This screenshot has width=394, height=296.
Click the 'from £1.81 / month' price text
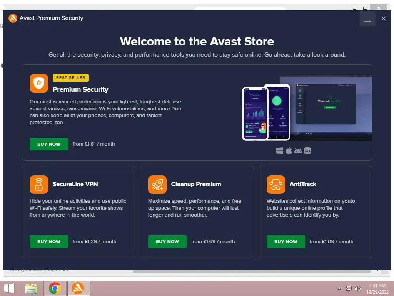coord(94,144)
